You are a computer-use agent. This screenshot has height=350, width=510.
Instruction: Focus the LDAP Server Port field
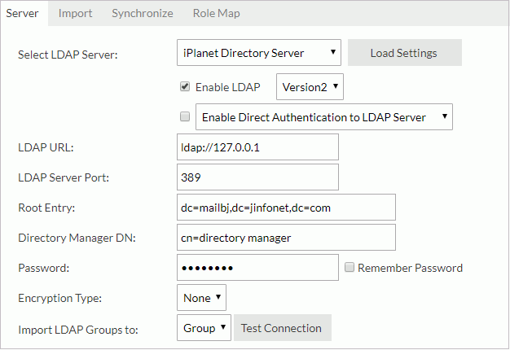coord(257,177)
